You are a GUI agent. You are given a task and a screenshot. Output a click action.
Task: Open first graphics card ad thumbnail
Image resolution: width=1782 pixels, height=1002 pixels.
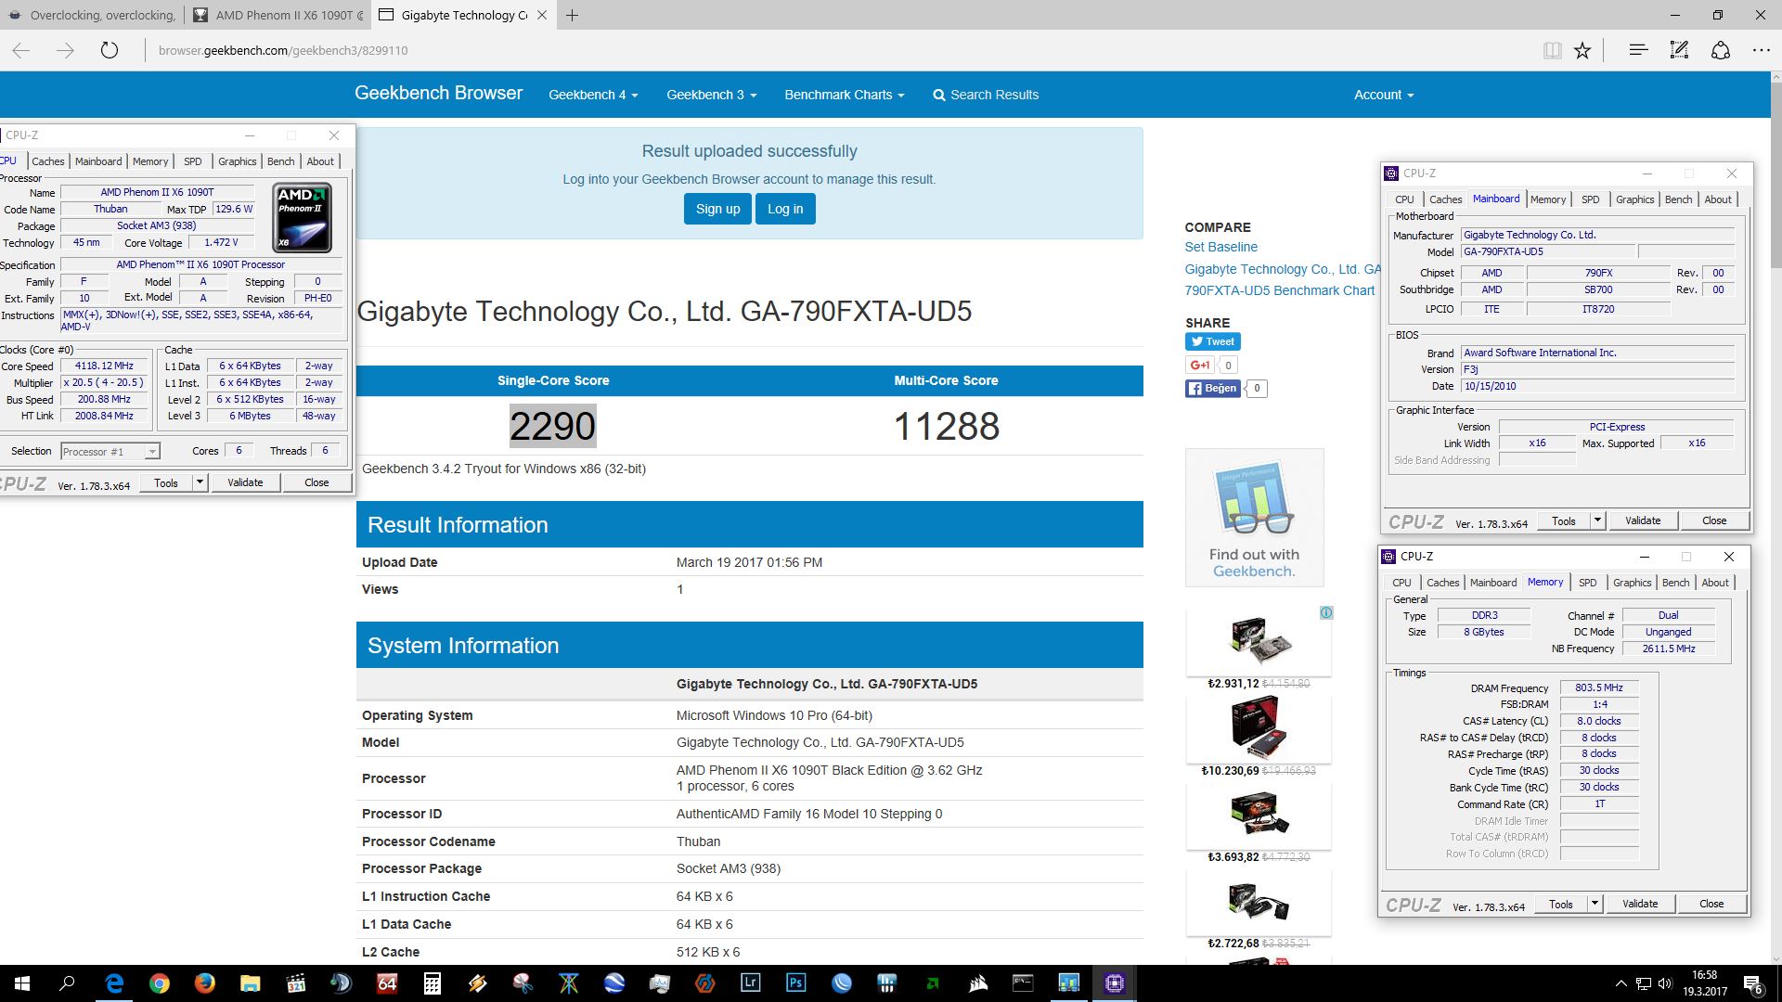(x=1259, y=640)
